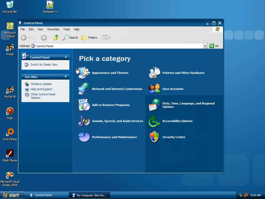
Task: Select the Recycle Bin desktop icon
Action: (10, 7)
